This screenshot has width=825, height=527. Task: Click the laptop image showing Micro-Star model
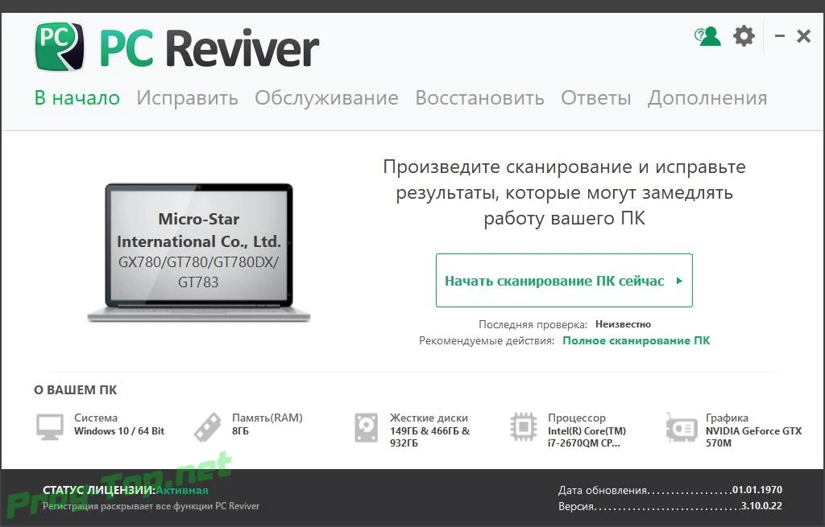pos(199,252)
